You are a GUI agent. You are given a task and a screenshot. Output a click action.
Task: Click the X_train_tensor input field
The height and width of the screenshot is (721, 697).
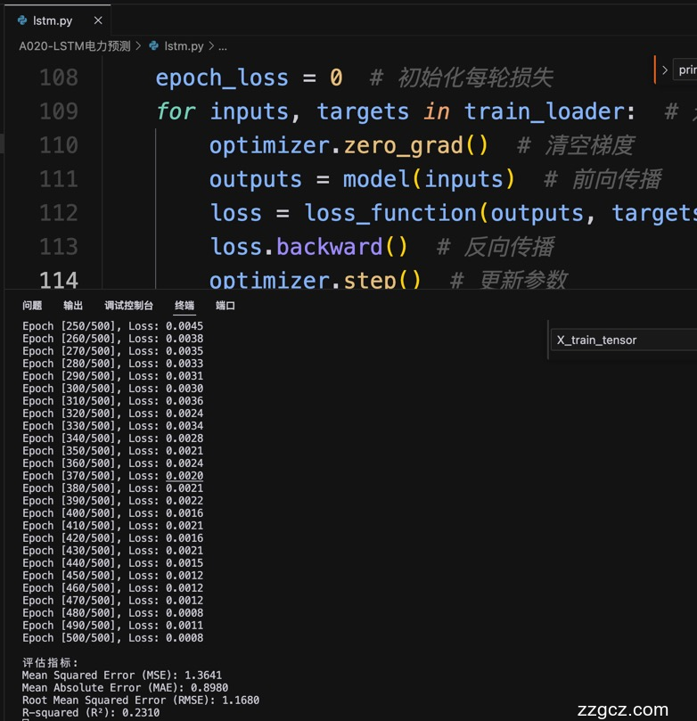(624, 340)
